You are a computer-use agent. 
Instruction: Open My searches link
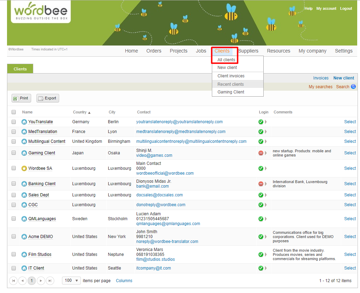(x=320, y=87)
